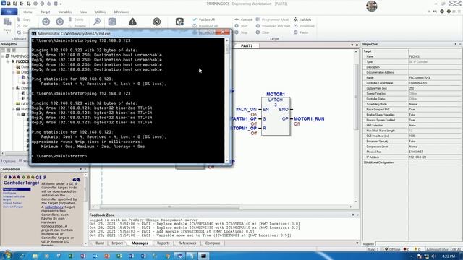The image size is (463, 260).
Task: Click the help icon in Companion panel
Action: tap(77, 180)
